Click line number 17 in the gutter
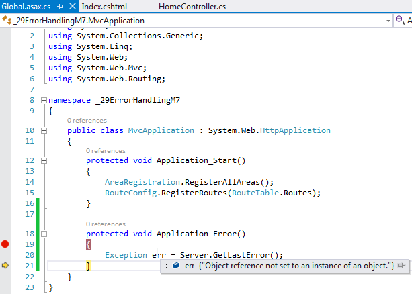Viewport: 412px width, 294px height. click(x=30, y=214)
